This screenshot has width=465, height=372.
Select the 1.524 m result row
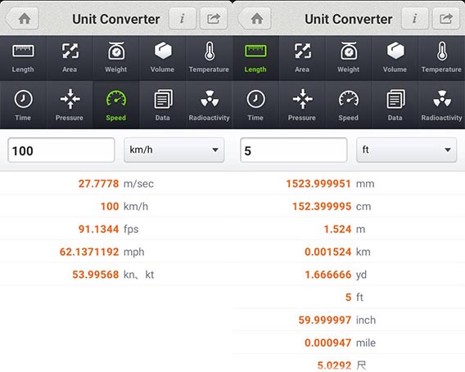(349, 229)
